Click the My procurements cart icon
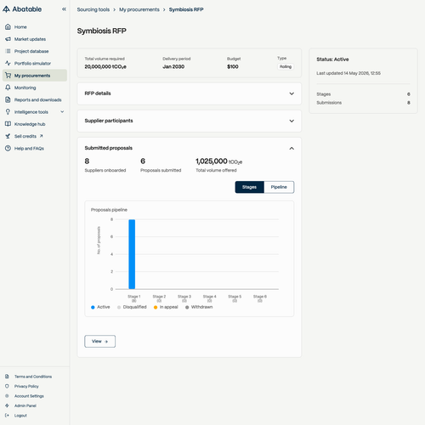Screen dimensions: 425x425 (8, 76)
